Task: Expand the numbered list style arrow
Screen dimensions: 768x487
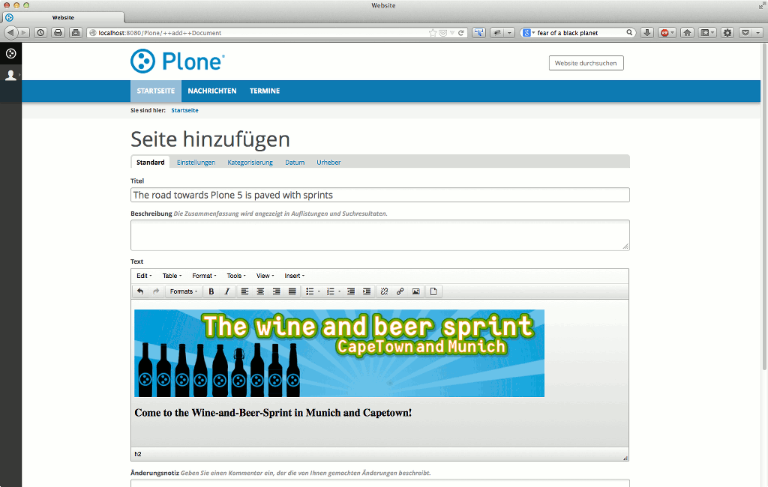Action: [x=340, y=291]
